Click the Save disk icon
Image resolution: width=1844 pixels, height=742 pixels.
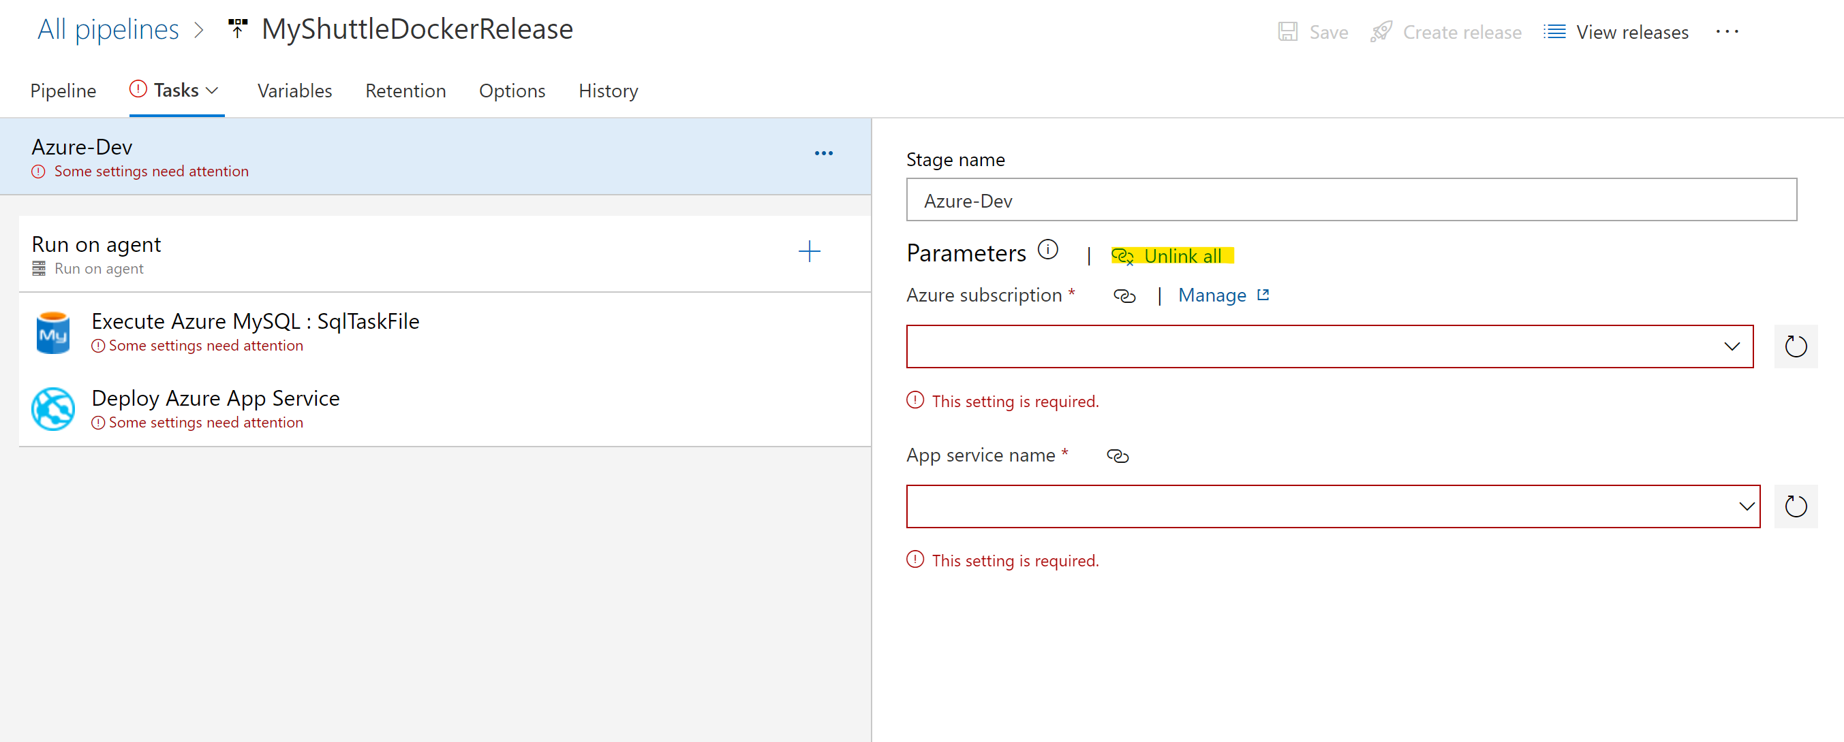[1288, 32]
